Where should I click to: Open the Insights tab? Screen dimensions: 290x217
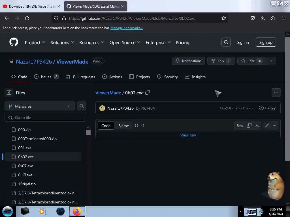195,77
